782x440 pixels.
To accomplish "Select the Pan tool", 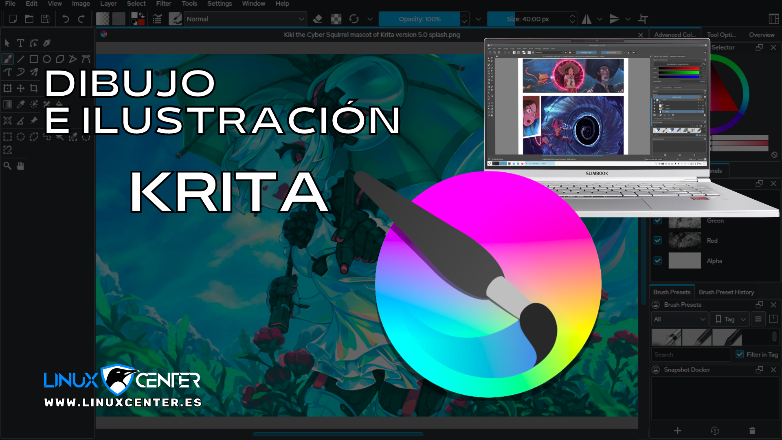I will tap(20, 166).
